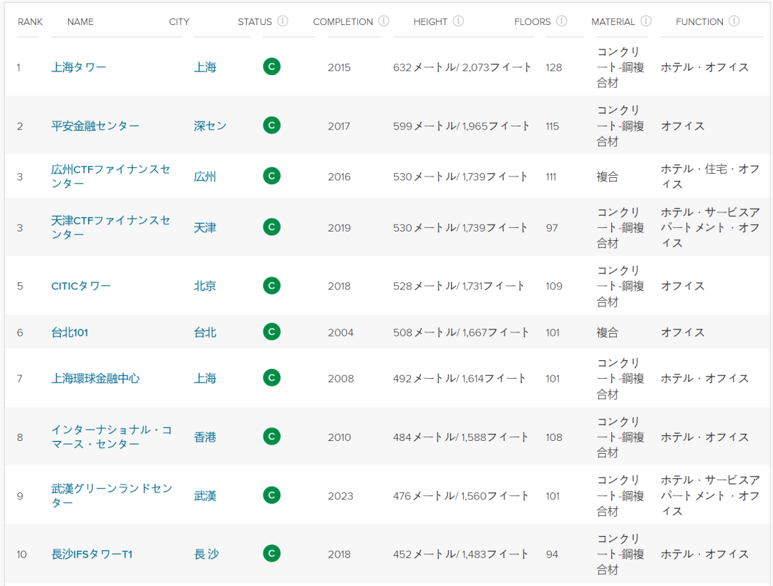
Task: Click the green status icon for 武漢グリーンランドセンター
Action: [x=272, y=495]
